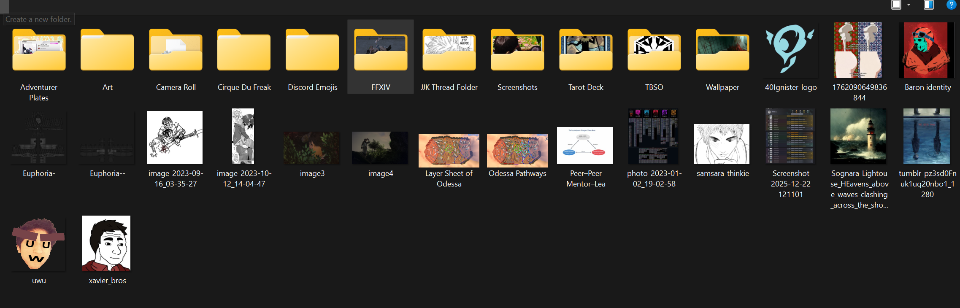Expand the view layout dropdown arrow
The width and height of the screenshot is (960, 308).
(909, 5)
